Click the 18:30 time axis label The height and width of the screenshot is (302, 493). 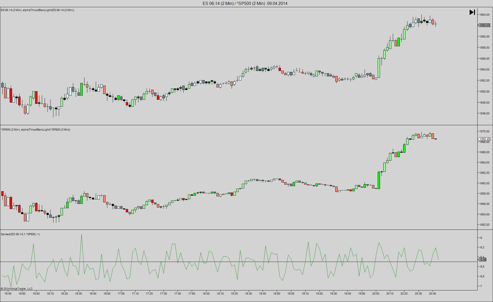[x=249, y=294]
